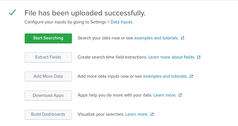This screenshot has width=238, height=126.
Task: Click external-link icon beside Start Searching tutorials link
Action: [x=183, y=38]
